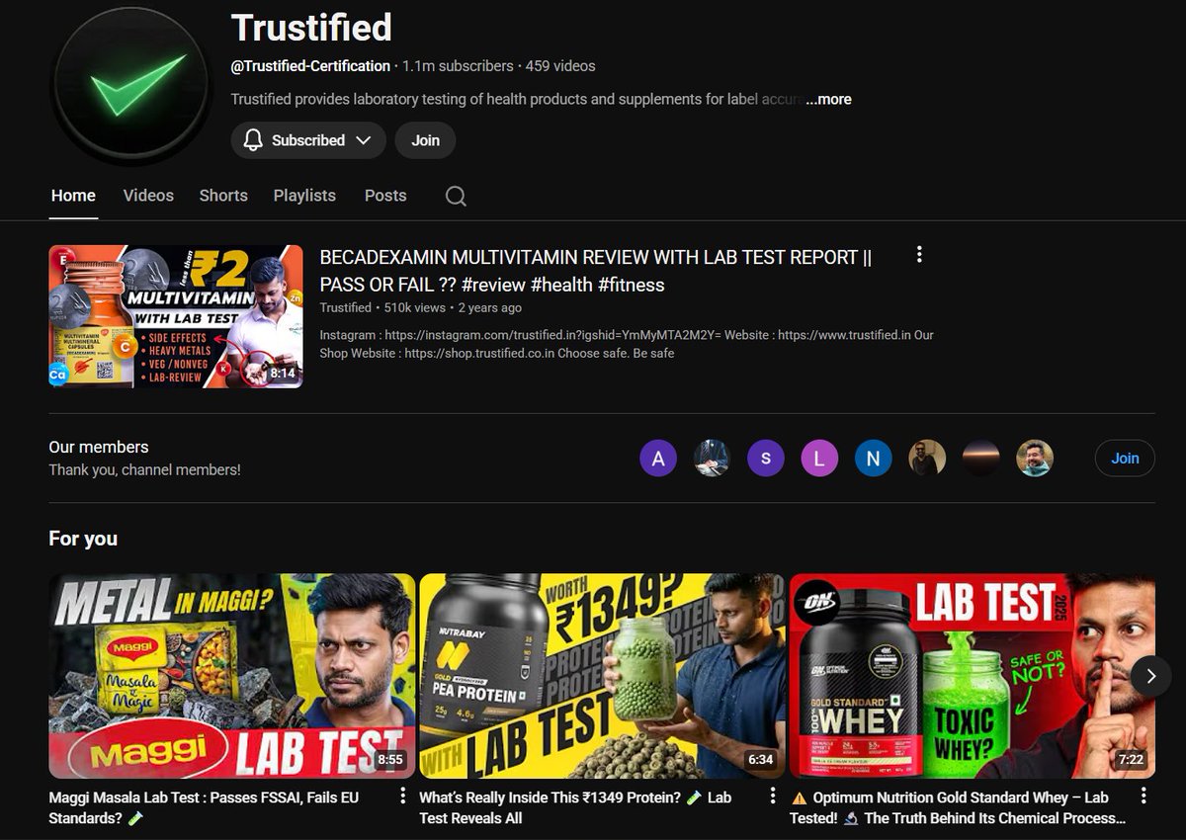This screenshot has height=840, width=1186.
Task: Click the last member avatar with teal background
Action: 1035,459
